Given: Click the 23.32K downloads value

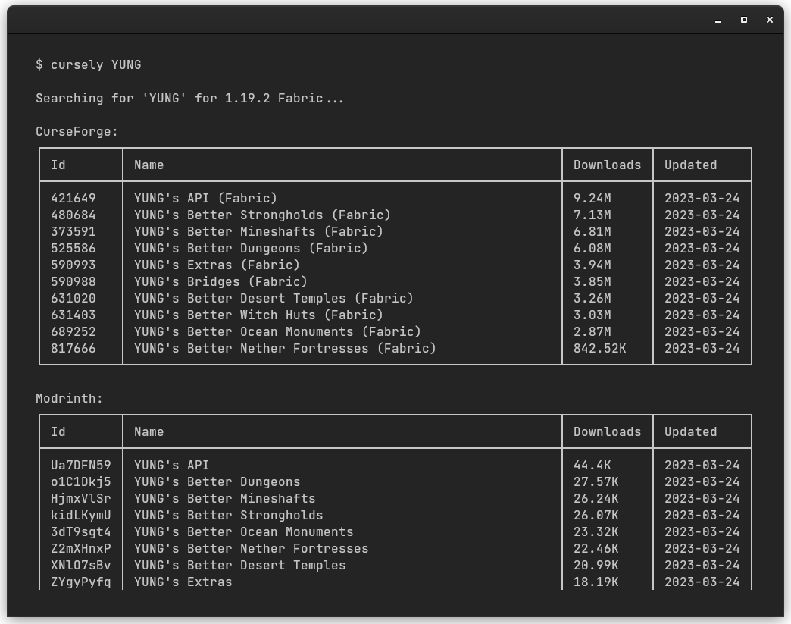Looking at the screenshot, I should pos(596,531).
